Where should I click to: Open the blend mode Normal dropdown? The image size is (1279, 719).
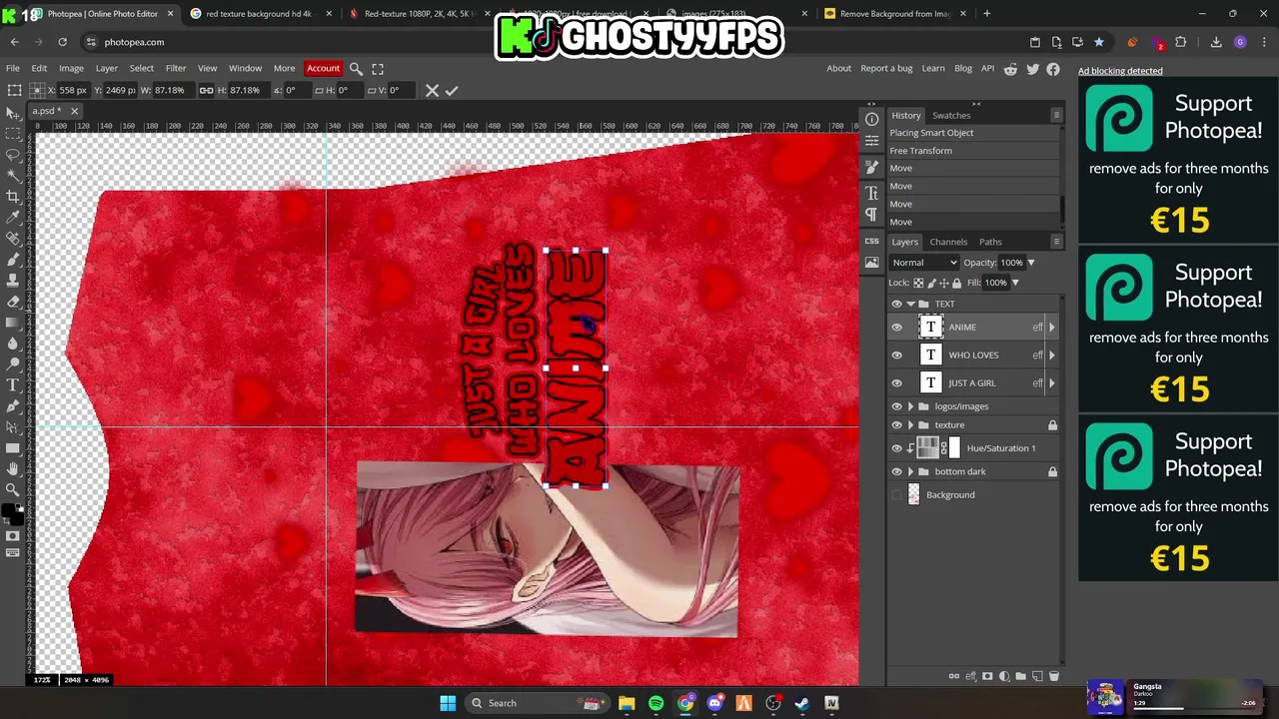tap(923, 263)
